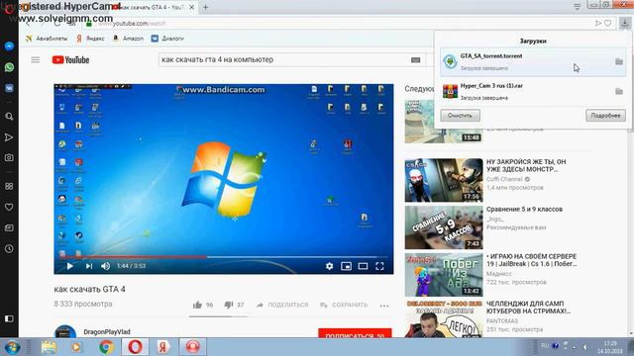The height and width of the screenshot is (356, 634).
Task: Open Speed Dial grid icon in sidebar
Action: (x=9, y=186)
